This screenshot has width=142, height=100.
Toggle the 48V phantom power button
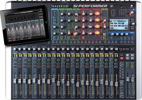pyautogui.click(x=55, y=19)
